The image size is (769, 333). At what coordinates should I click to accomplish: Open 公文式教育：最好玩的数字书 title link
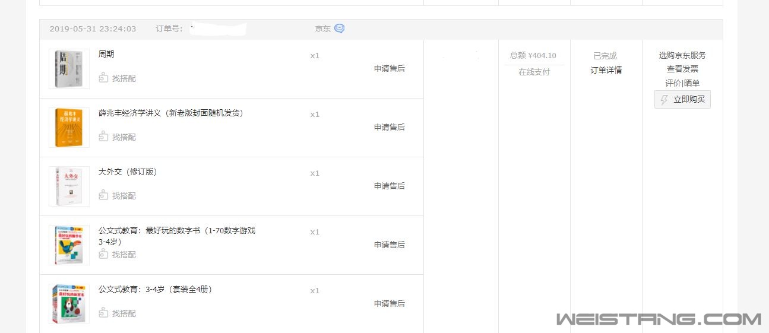(177, 236)
